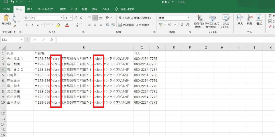This screenshot has width=275, height=137.
Task: Open the 游ゴシック font name dropdown
Action: tap(43, 18)
